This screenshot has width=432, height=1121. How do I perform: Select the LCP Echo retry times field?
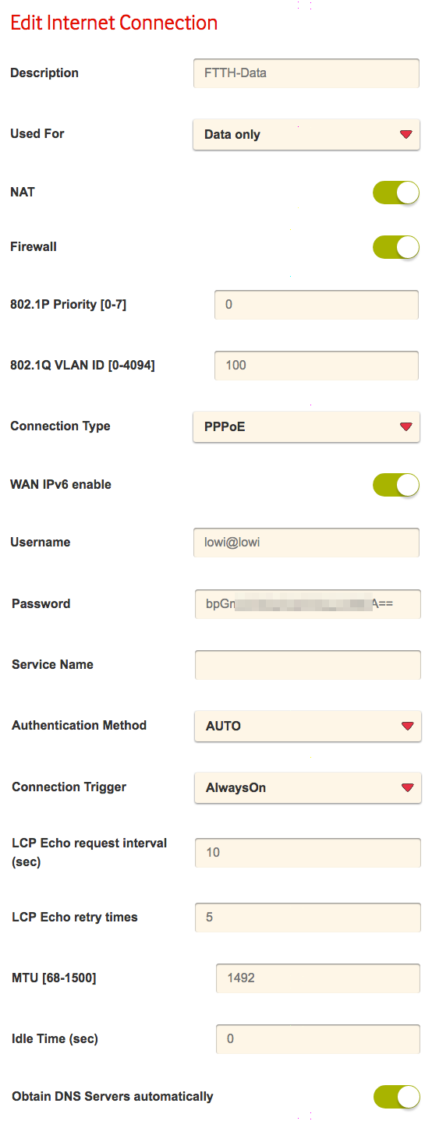(x=308, y=917)
